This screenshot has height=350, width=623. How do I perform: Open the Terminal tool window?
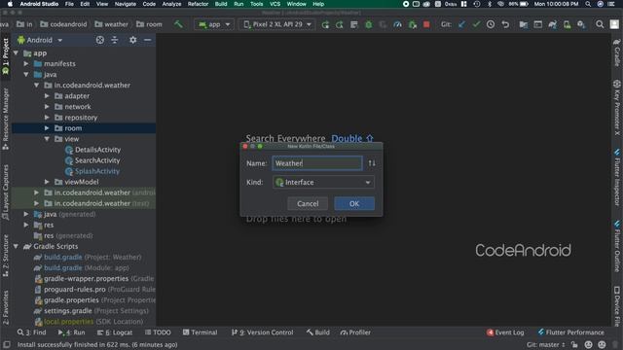[x=200, y=332]
